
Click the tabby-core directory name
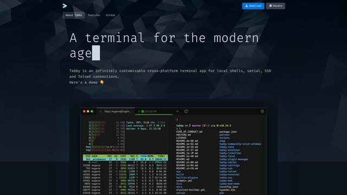pyautogui.click(x=227, y=147)
